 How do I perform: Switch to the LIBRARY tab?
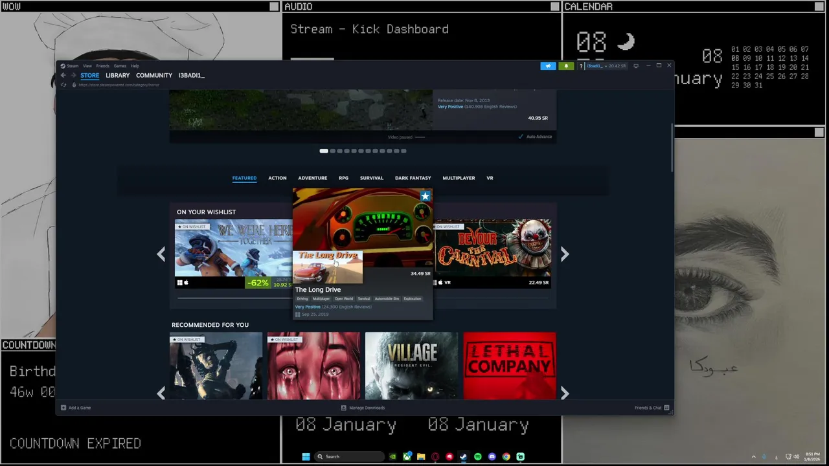pyautogui.click(x=118, y=76)
